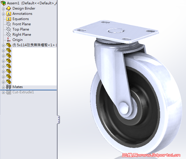Select the Cut-Extrude1 label
Image resolution: width=186 pixels, height=159 pixels.
click(23, 92)
